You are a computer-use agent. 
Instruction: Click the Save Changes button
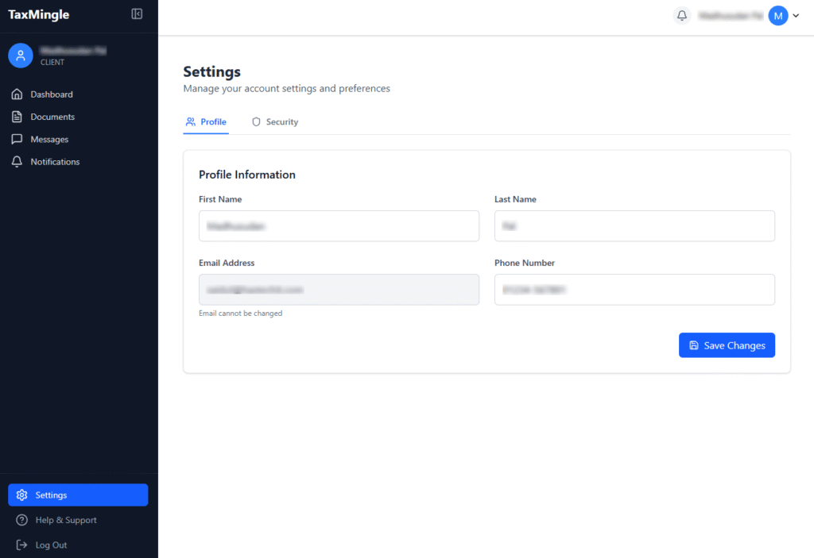pos(727,345)
